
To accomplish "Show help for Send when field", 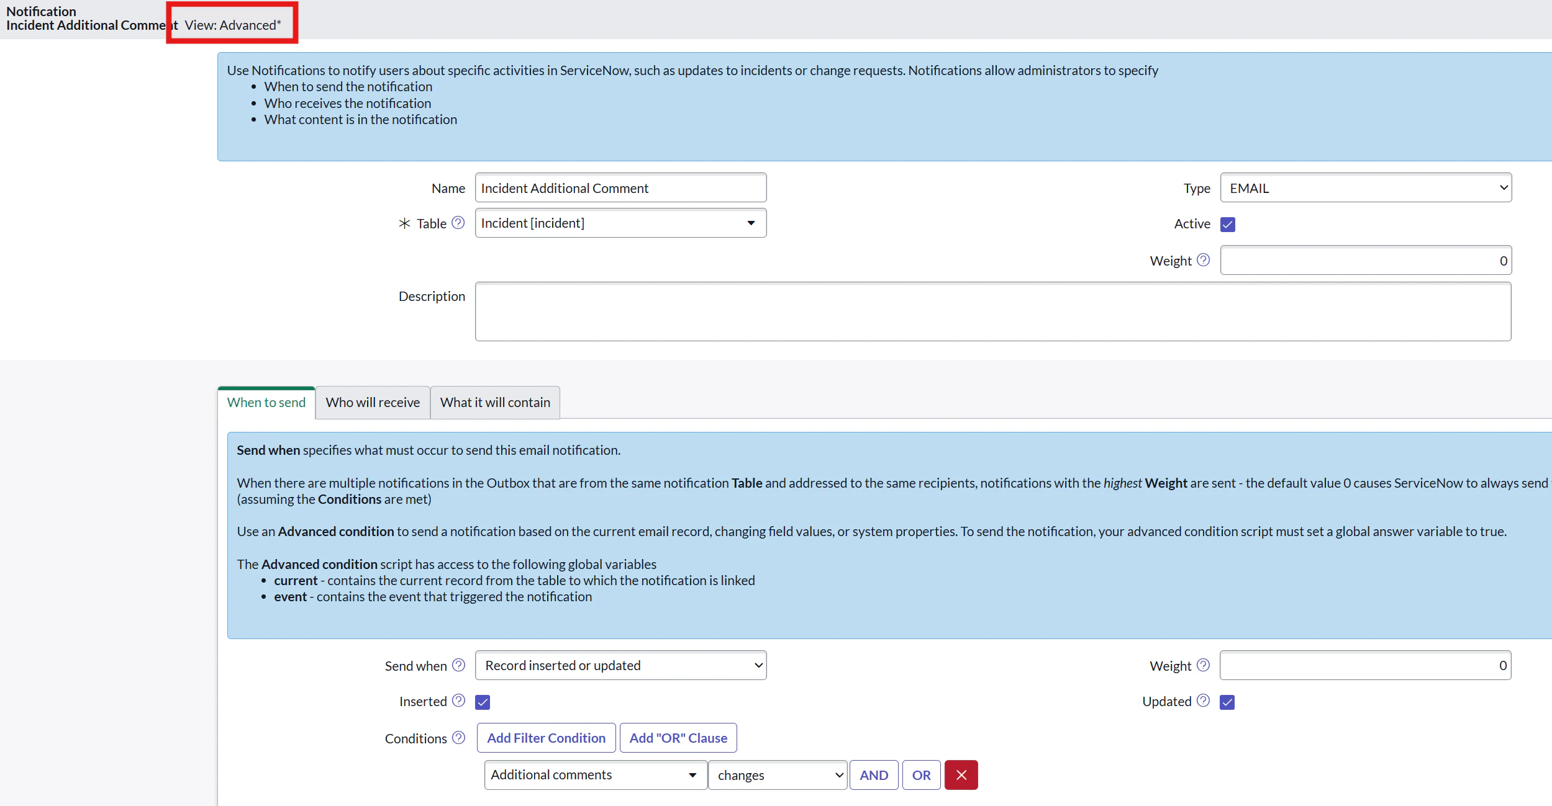I will coord(458,665).
